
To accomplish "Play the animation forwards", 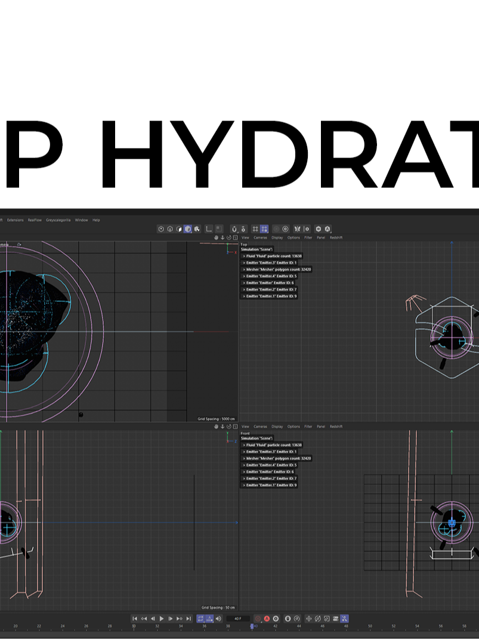I will tap(162, 619).
